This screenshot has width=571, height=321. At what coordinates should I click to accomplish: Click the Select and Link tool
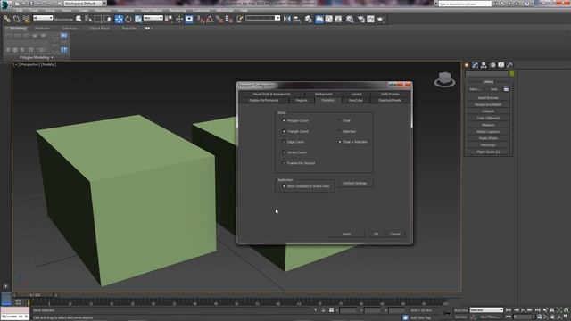point(6,19)
